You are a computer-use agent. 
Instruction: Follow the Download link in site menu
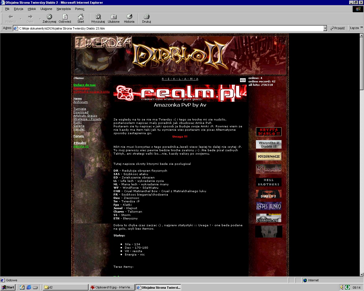81,112
